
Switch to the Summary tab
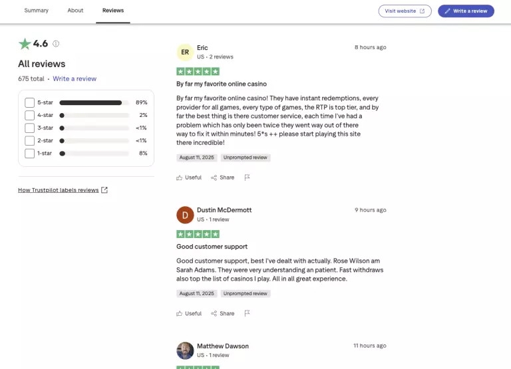pos(36,11)
